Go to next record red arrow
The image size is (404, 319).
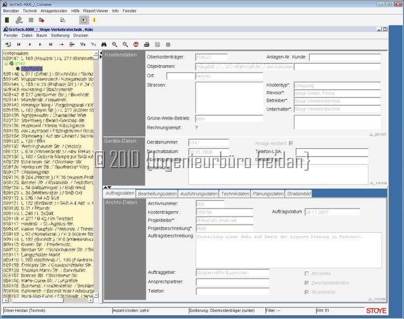(x=40, y=44)
